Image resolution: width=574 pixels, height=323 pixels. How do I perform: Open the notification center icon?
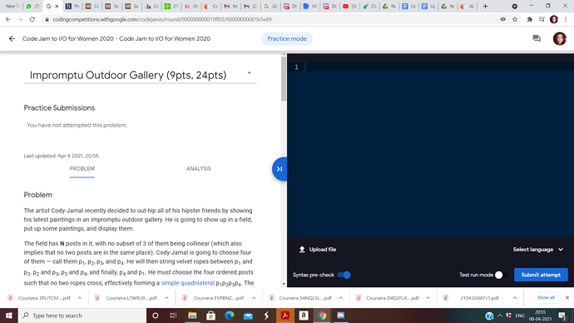[562, 316]
